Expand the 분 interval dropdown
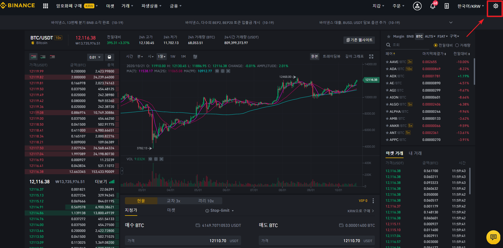The width and height of the screenshot is (503, 248). coord(140,56)
